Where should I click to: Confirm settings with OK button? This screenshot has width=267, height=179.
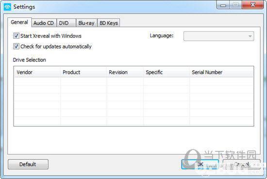click(200, 164)
